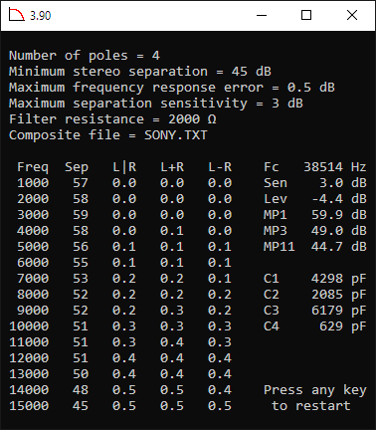Maximize the 3.90 console window
Viewport: 376px width, 430px height.
coord(306,15)
